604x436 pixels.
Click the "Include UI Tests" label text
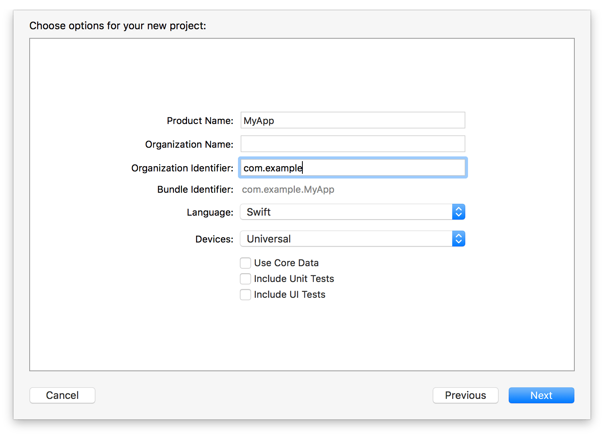pyautogui.click(x=289, y=295)
